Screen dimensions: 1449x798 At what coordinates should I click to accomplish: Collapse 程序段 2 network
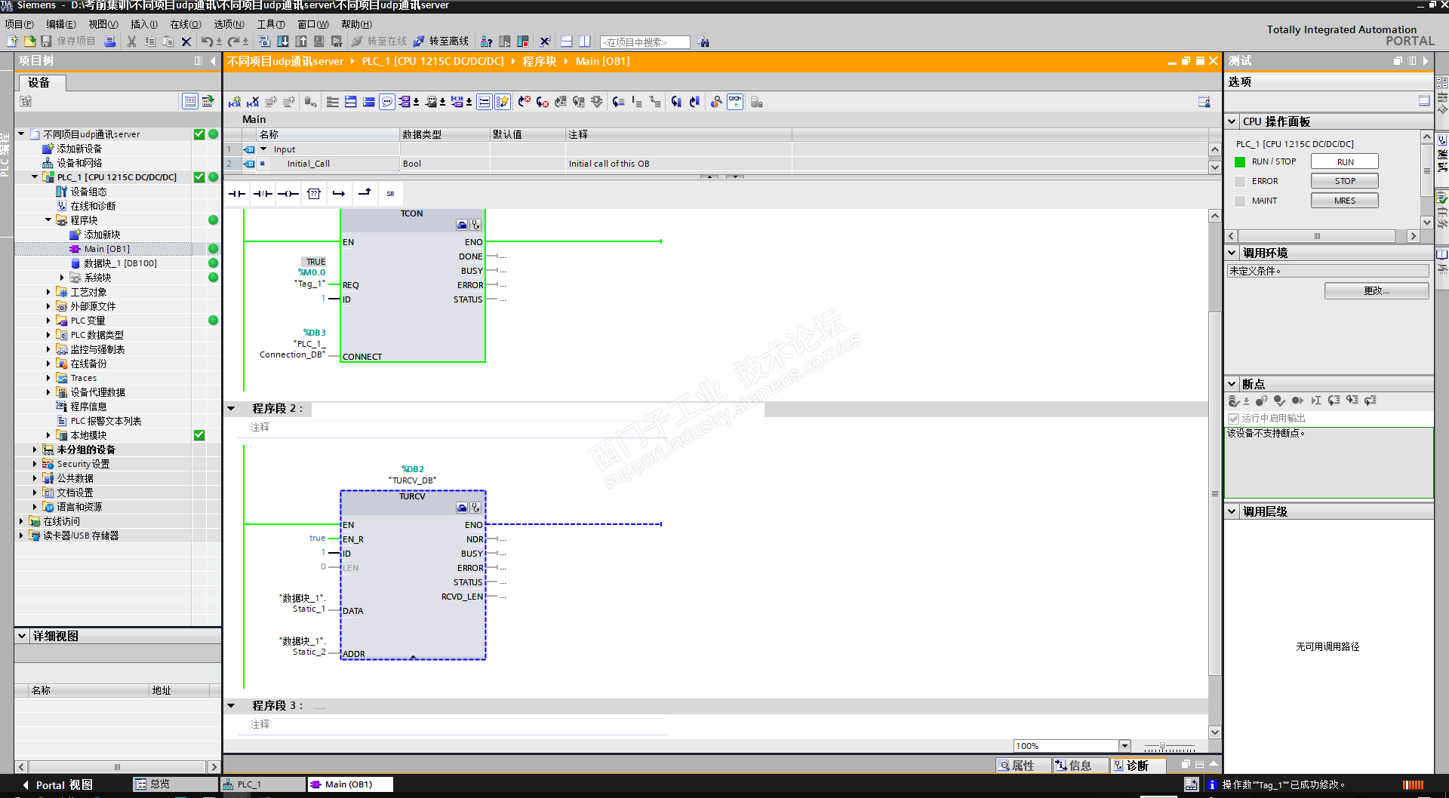[x=231, y=409]
